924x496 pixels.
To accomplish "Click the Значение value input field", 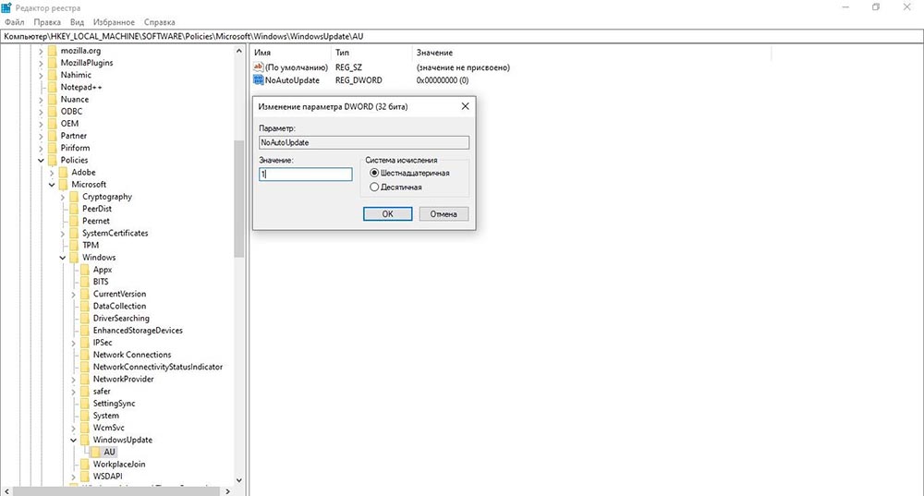I will (306, 174).
